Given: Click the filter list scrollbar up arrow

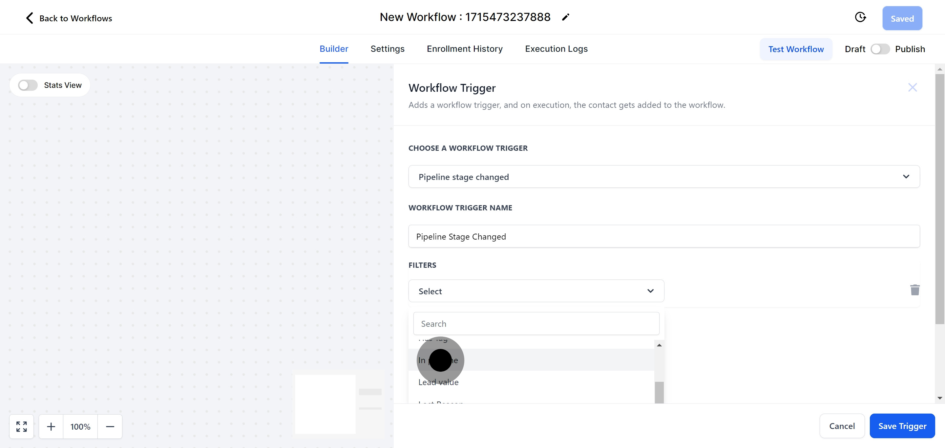Looking at the screenshot, I should 659,345.
